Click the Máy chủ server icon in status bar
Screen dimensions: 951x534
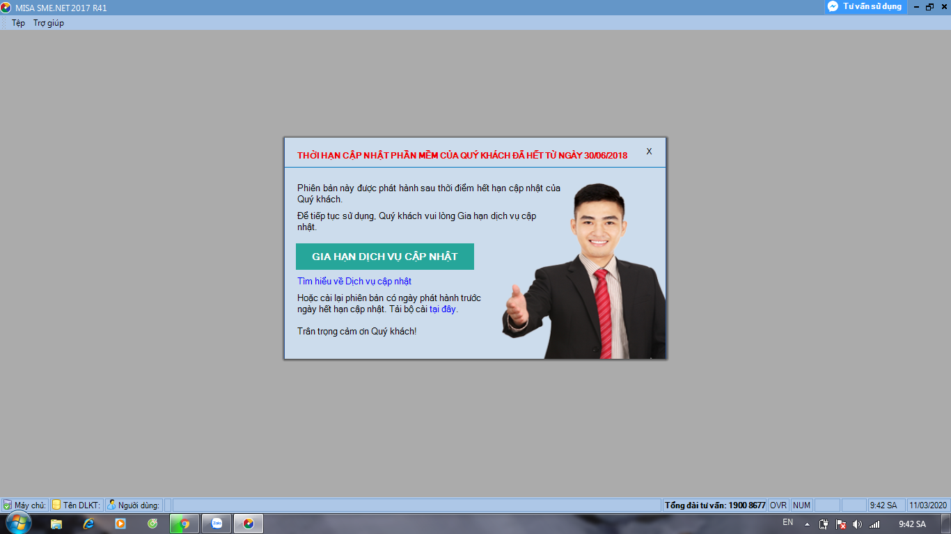(8, 505)
